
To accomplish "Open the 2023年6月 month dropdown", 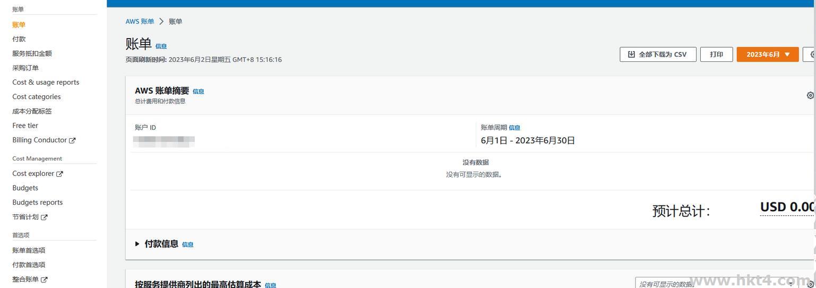I will pyautogui.click(x=768, y=55).
